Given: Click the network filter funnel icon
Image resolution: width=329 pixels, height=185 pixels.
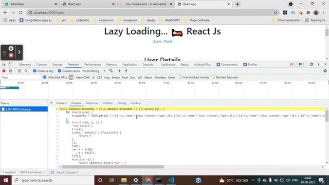Looking at the screenshot, I should click(x=20, y=71).
